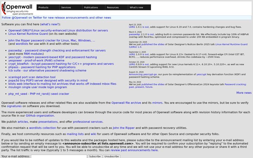Open the Openwall file archive link

click(126, 103)
